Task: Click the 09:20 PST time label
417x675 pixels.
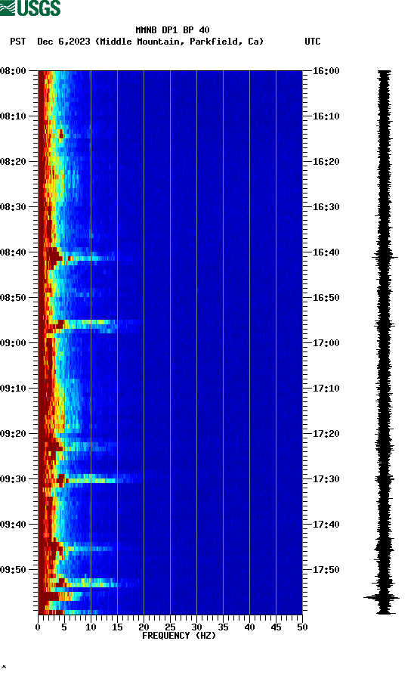Action: (13, 434)
